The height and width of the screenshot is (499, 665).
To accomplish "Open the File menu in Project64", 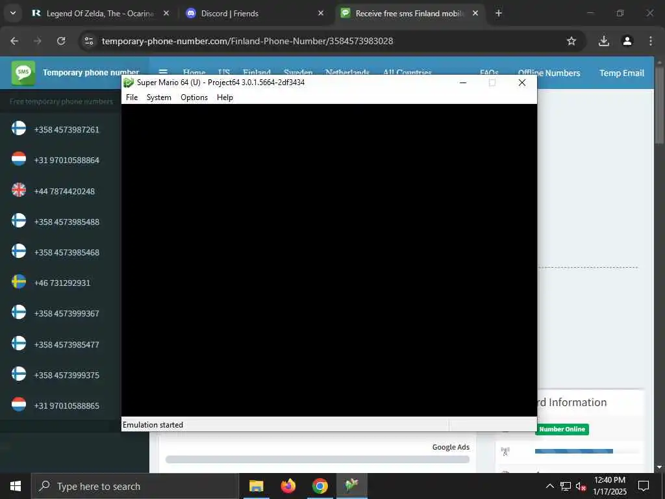I will 132,97.
